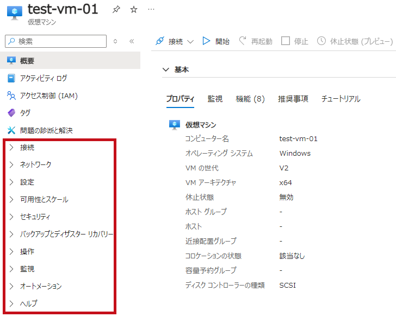Screen dimensions: 396x317
Task: Click 接続 button label in toolbar
Action: pos(176,41)
